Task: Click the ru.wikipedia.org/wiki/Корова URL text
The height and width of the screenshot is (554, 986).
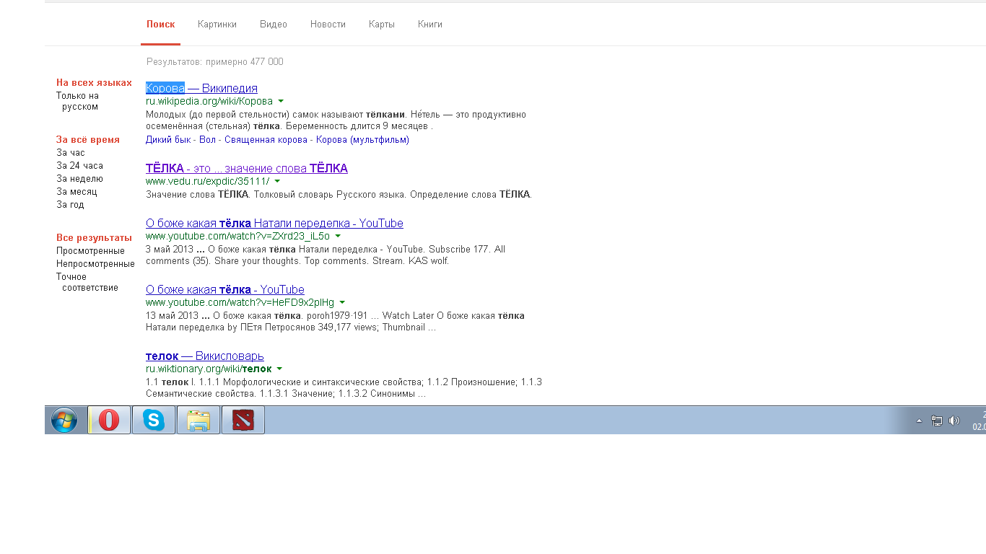Action: [x=209, y=102]
